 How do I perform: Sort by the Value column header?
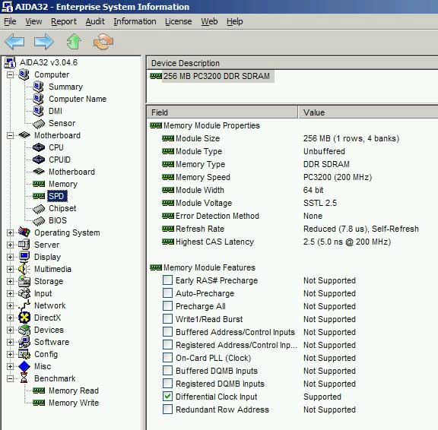368,112
